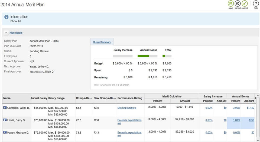Click Hayes's annual salary $75,500.00
260x142 pixels.
coord(40,133)
